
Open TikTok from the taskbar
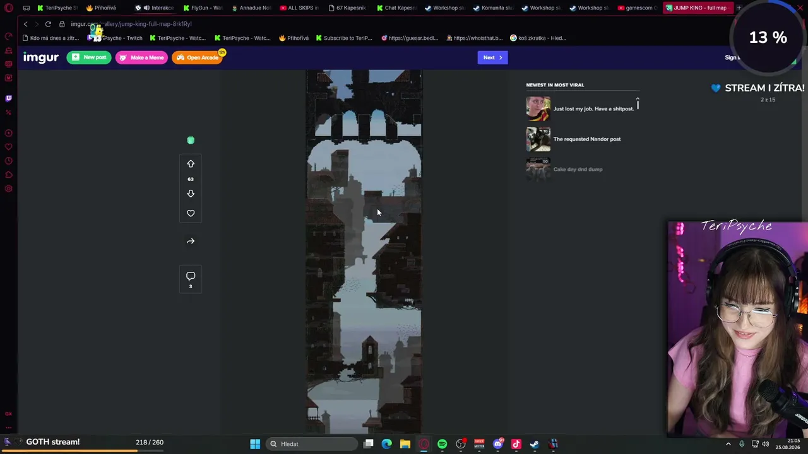[516, 444]
